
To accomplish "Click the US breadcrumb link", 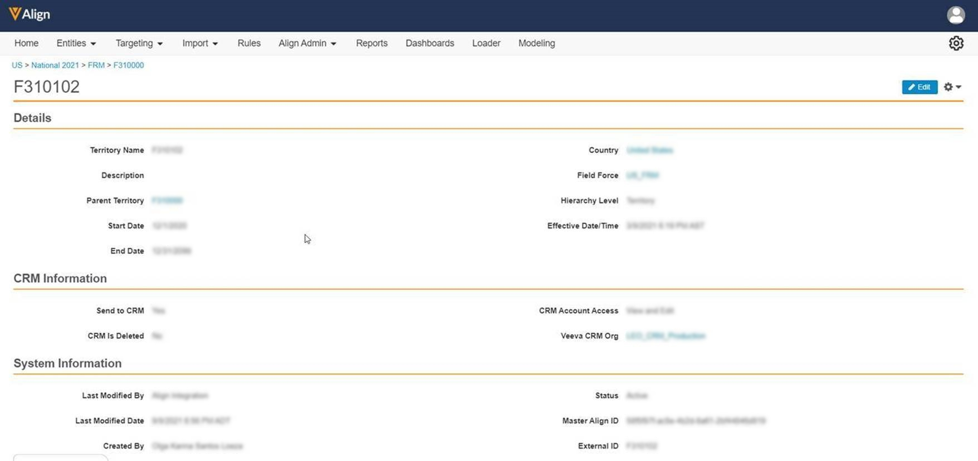I will pyautogui.click(x=17, y=65).
